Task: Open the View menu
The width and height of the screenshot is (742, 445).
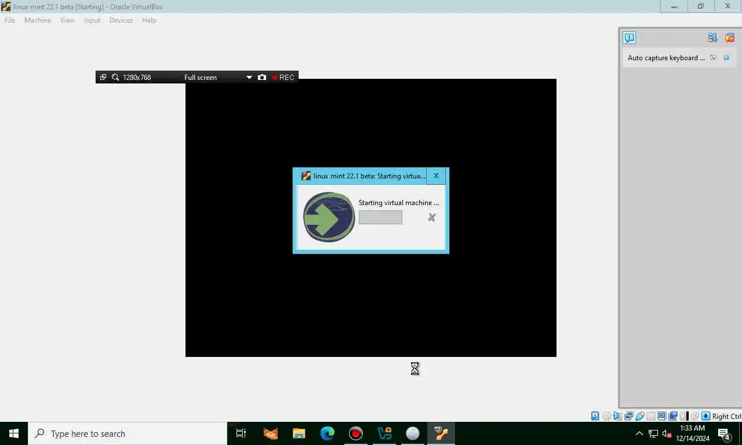Action: tap(67, 20)
